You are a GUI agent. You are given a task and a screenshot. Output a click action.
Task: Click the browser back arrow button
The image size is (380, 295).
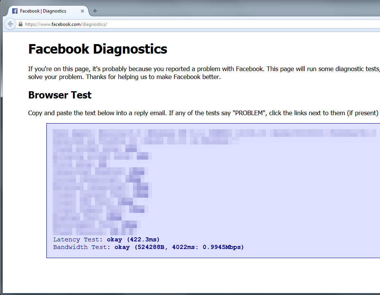point(10,24)
